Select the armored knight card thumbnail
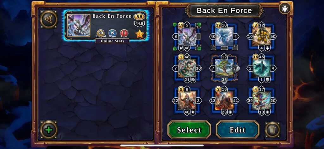The height and width of the screenshot is (149, 324). pos(187,100)
